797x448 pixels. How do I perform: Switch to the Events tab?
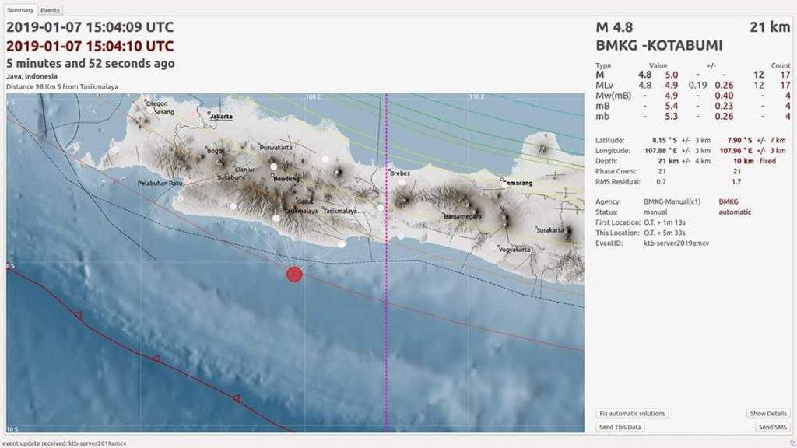point(48,10)
